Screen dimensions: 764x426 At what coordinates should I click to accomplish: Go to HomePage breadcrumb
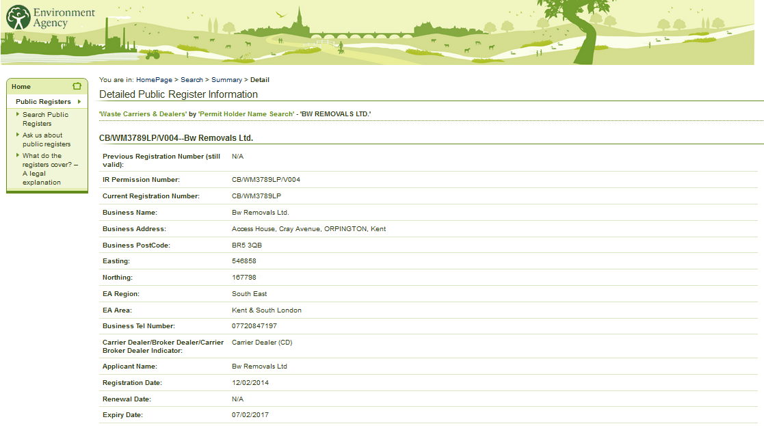click(x=154, y=80)
